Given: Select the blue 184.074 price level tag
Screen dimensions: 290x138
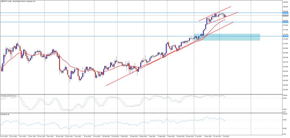Looking at the screenshot, I should pos(285,13).
